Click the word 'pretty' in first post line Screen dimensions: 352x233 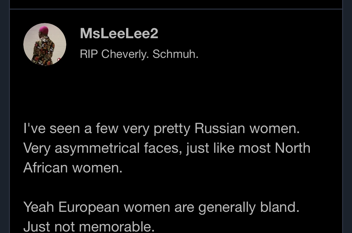(x=172, y=129)
